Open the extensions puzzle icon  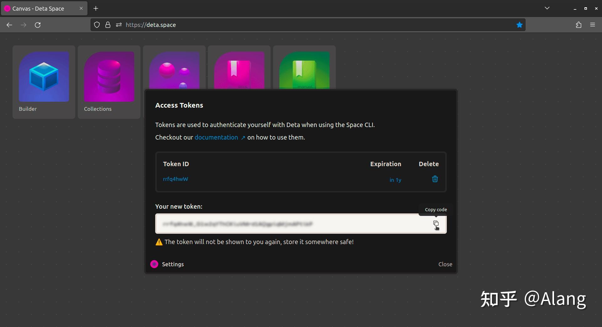click(578, 25)
